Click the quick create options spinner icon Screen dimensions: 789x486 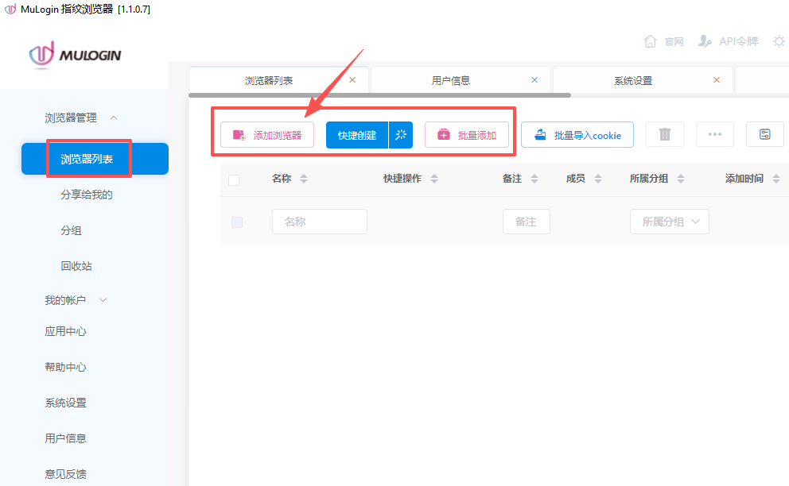(401, 135)
